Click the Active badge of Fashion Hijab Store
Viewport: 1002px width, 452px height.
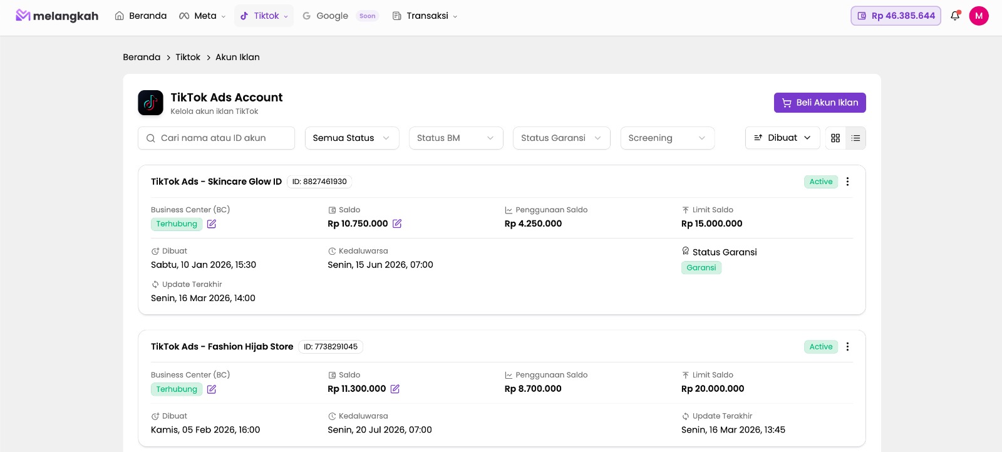tap(821, 347)
